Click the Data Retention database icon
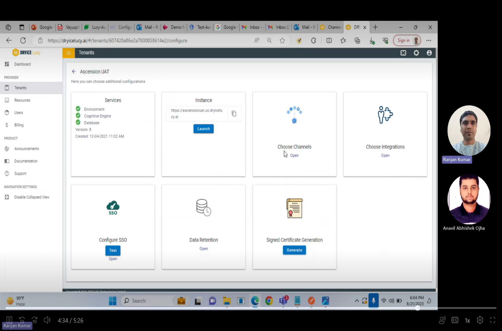Screen dimensions: 502x331 (x=204, y=208)
